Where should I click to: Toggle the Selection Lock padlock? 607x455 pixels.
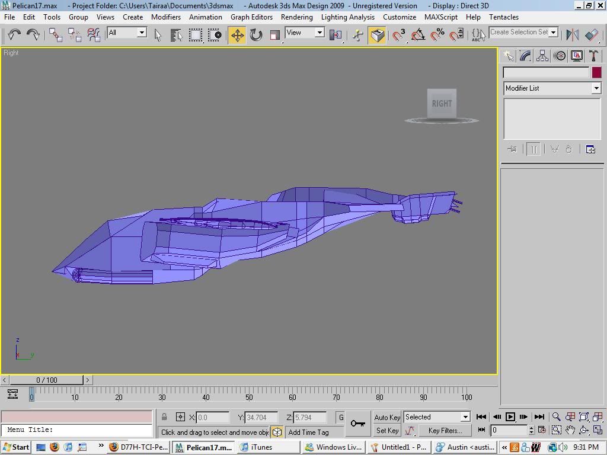(x=164, y=417)
